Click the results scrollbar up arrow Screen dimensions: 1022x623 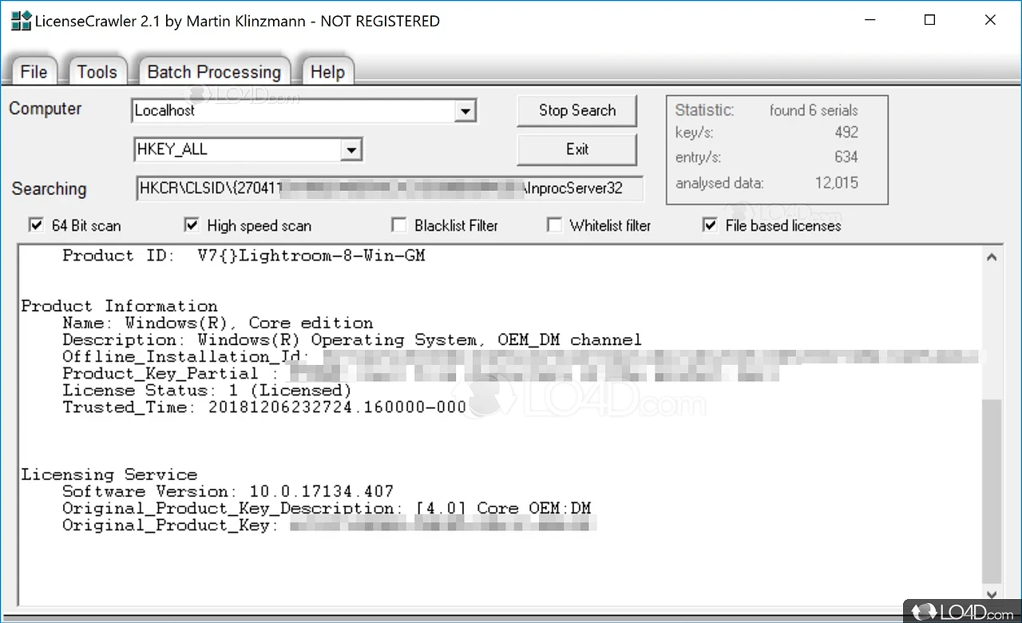coord(991,257)
